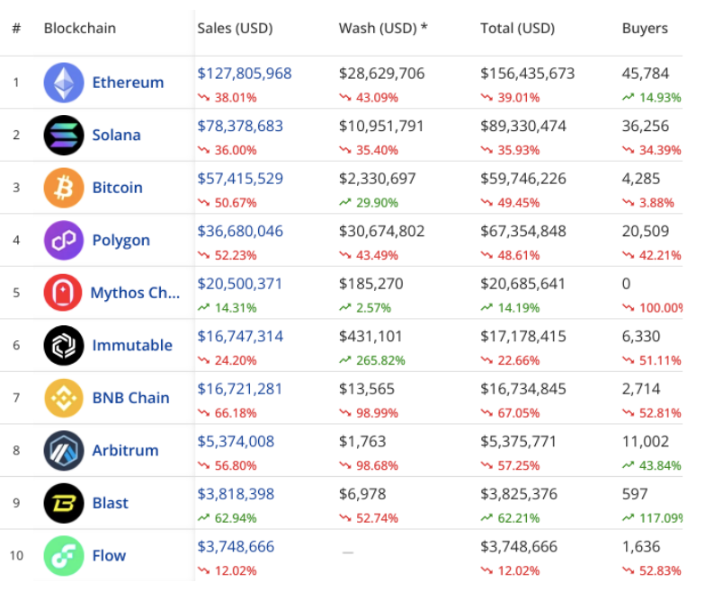The height and width of the screenshot is (591, 705).
Task: Click Immutable sales value $16,747,314
Action: (x=241, y=336)
